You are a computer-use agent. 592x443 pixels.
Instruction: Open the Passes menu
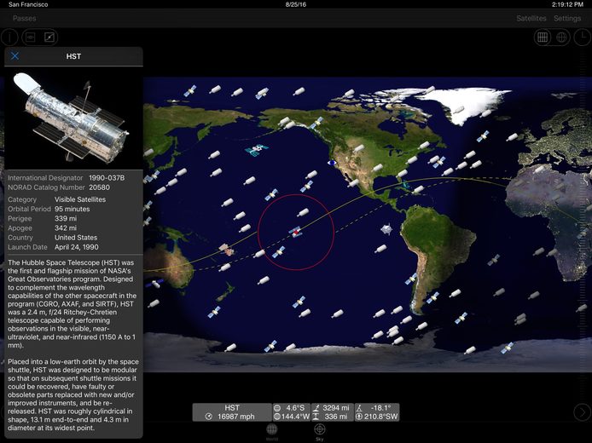coord(25,18)
